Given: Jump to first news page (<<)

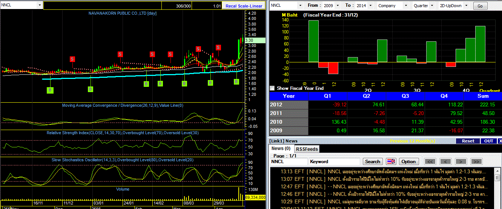Looking at the screenshot, I should pos(430,162).
